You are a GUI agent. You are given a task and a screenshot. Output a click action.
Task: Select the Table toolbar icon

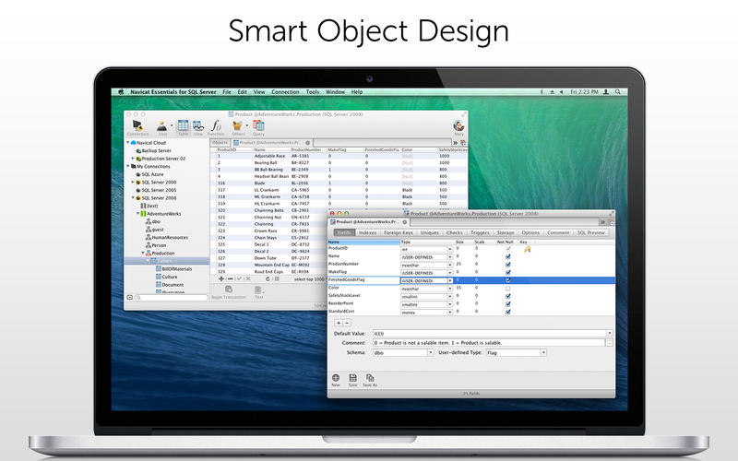click(x=184, y=125)
